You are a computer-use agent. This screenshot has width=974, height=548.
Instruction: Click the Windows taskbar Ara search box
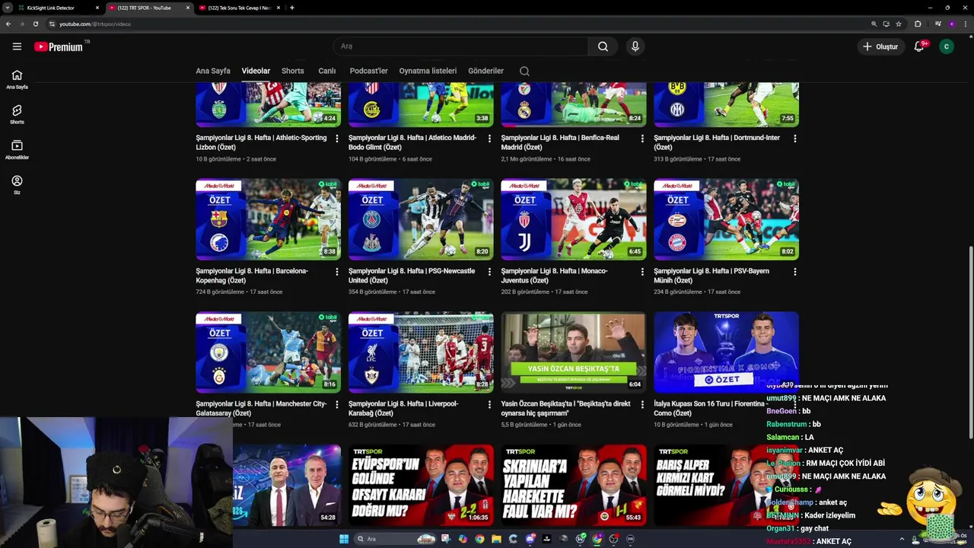pyautogui.click(x=395, y=539)
